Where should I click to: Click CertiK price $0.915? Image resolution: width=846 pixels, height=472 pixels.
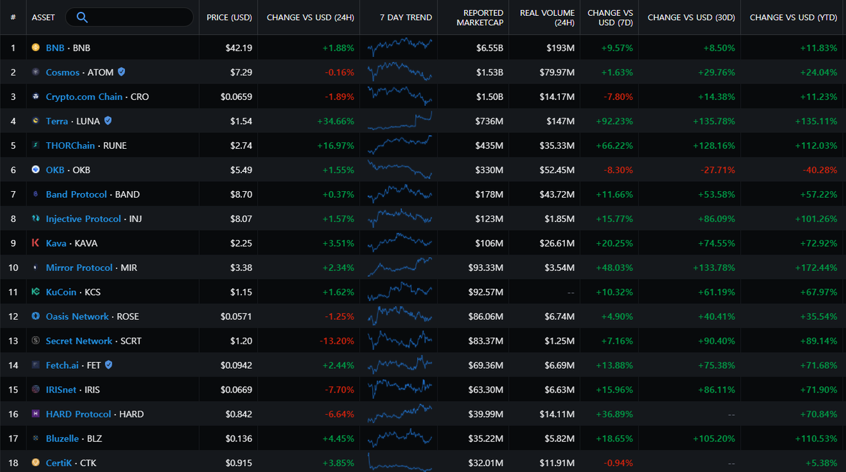pos(239,463)
